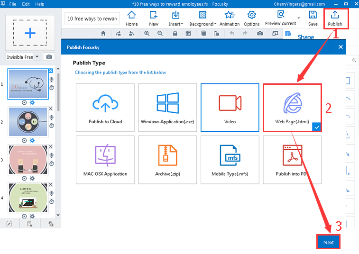Zoom out using the magnifier minus icon
359x254 pixels.
(x=160, y=34)
